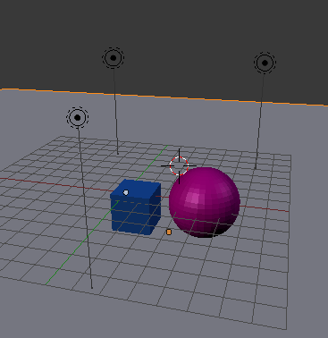Click the white origin dot on the cube
The width and height of the screenshot is (328, 338).
click(126, 192)
